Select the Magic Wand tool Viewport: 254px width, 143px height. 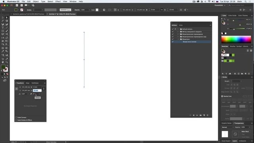(x=3, y=21)
